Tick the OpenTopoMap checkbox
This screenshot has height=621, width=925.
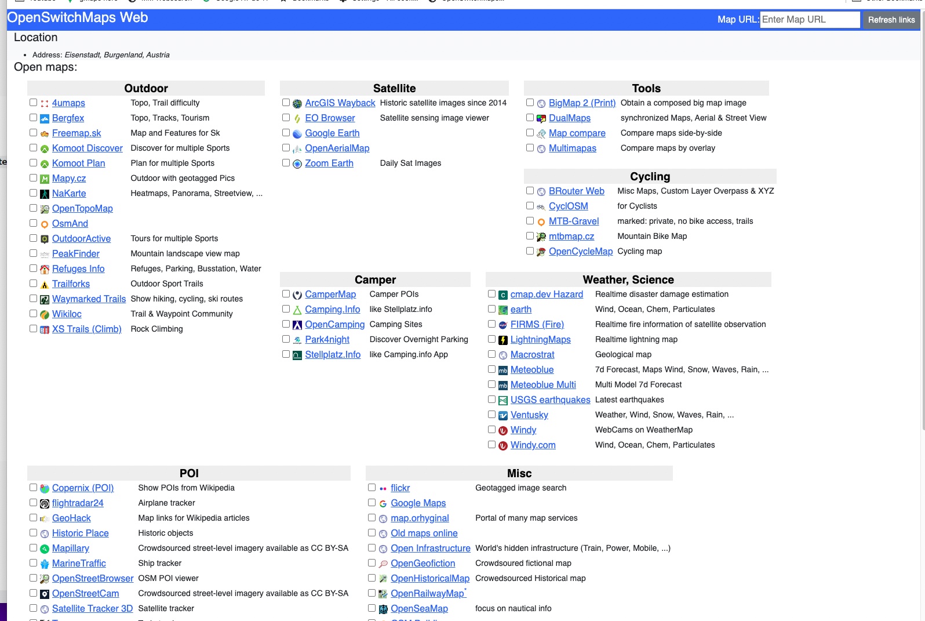[34, 208]
